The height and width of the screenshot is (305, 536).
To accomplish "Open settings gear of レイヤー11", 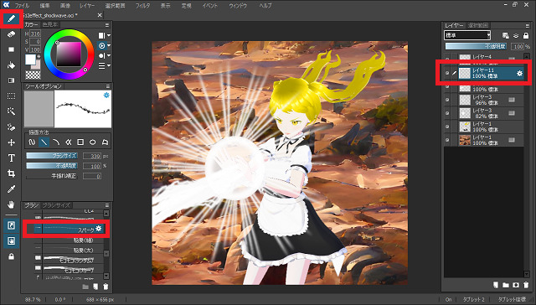I will [x=519, y=73].
